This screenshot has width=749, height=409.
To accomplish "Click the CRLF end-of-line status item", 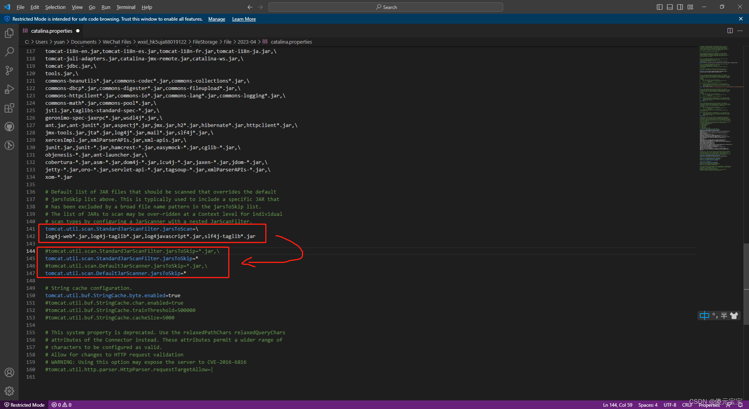I will (687, 405).
